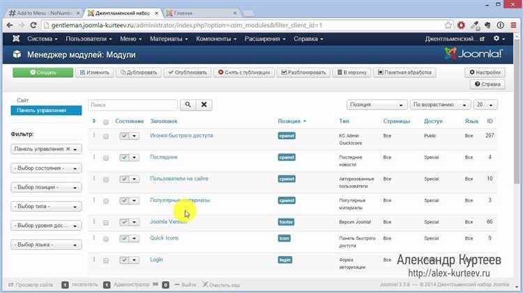
Task: Click the Опубликовать toolbar button
Action: [188, 72]
